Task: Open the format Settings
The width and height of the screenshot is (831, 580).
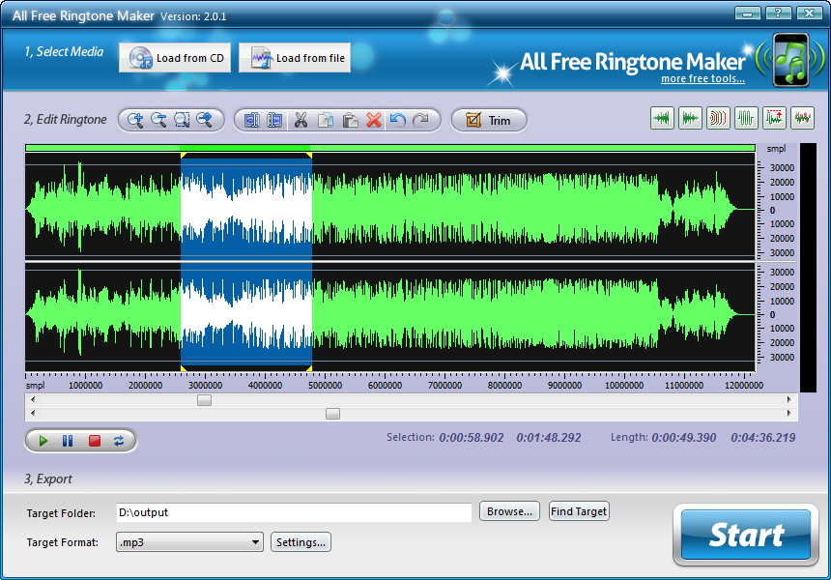Action: click(301, 542)
